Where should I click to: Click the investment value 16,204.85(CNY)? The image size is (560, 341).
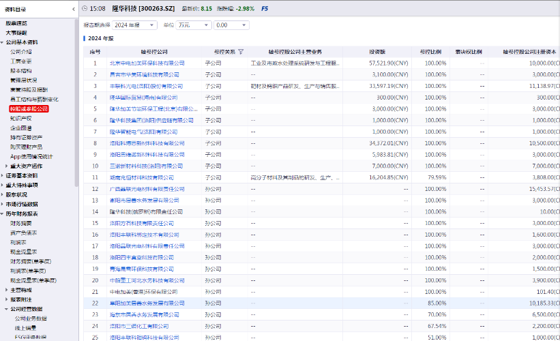point(389,177)
